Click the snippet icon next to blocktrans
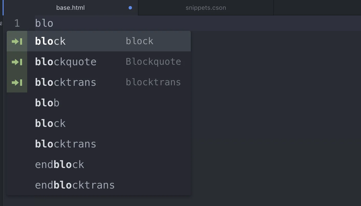The width and height of the screenshot is (361, 206). click(x=17, y=82)
